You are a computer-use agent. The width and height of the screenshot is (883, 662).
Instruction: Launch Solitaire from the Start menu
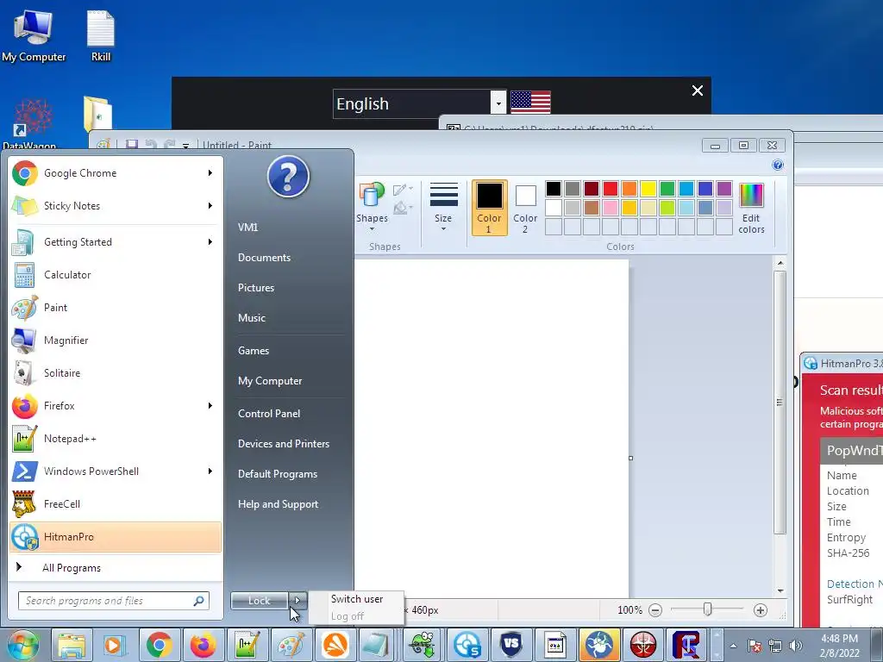click(116, 372)
